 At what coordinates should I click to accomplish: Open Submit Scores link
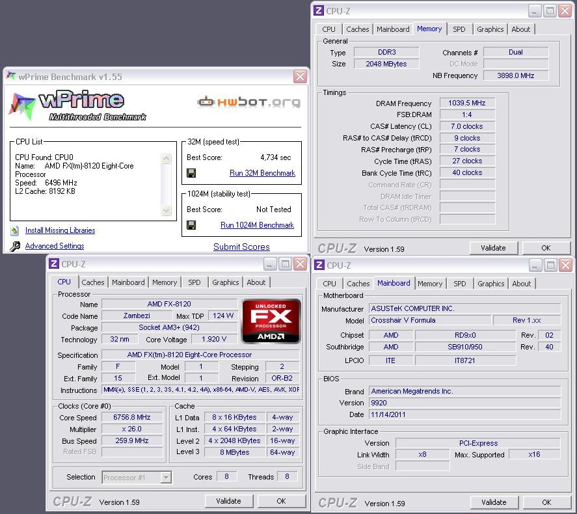(x=241, y=247)
